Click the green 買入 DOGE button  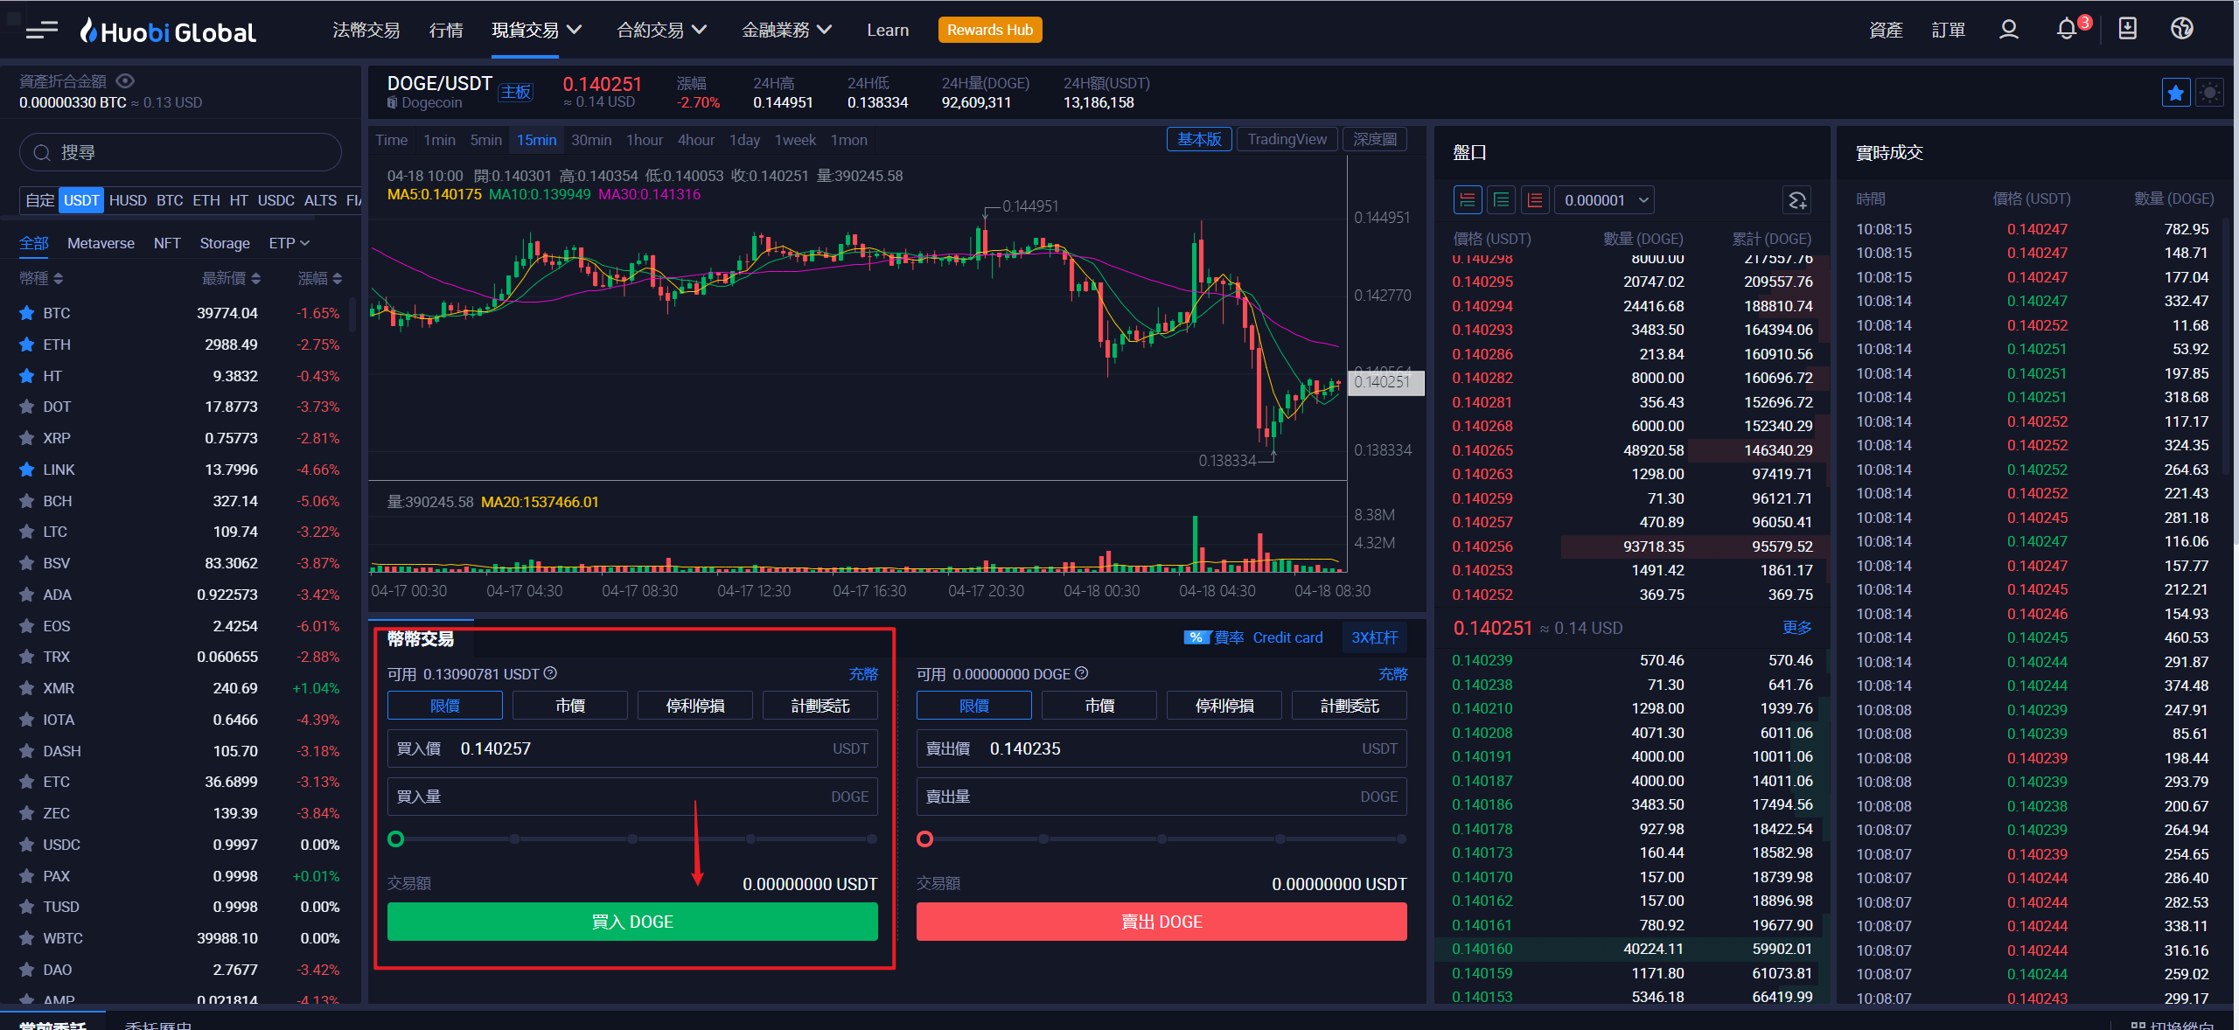point(632,922)
